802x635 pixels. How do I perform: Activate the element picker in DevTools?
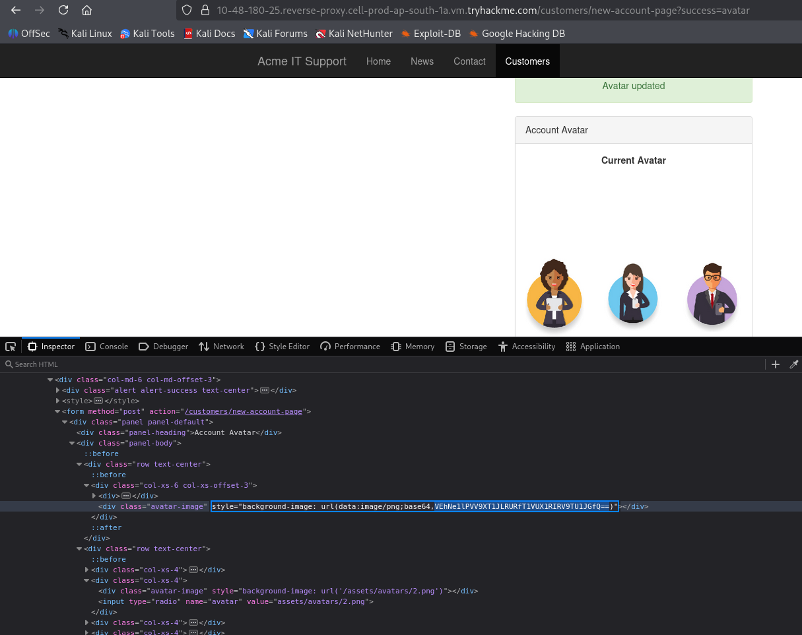click(x=11, y=346)
